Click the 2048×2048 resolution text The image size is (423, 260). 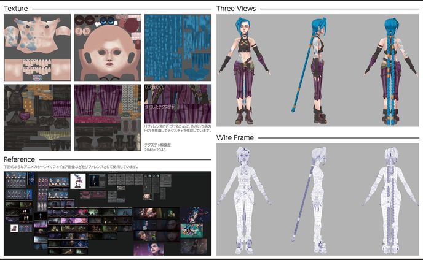(155, 150)
